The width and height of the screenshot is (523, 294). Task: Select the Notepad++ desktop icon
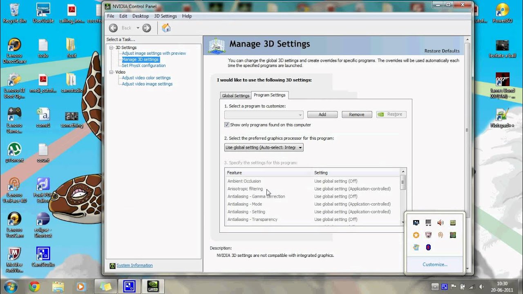point(502,118)
